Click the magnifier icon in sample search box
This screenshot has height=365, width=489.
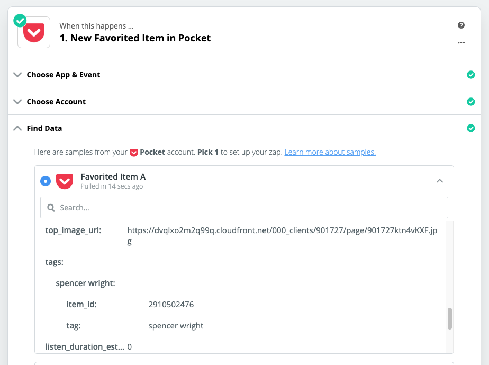click(x=51, y=208)
